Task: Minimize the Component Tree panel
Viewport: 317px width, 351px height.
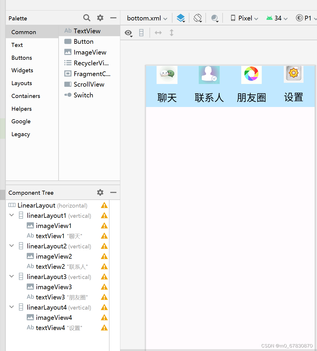Action: coord(113,192)
